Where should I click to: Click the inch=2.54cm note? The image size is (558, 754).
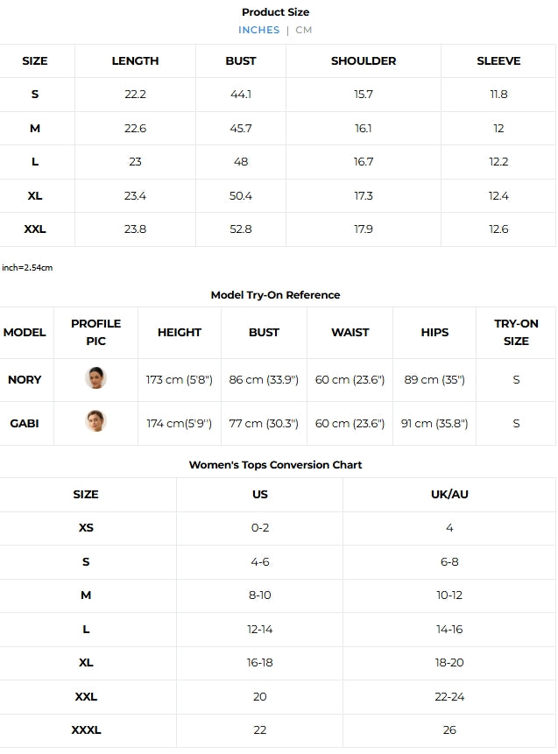click(27, 267)
